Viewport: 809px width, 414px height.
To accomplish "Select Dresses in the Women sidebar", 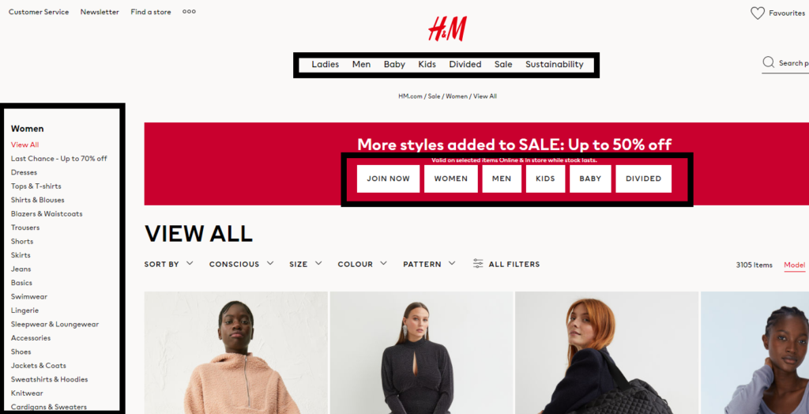I will click(x=24, y=172).
